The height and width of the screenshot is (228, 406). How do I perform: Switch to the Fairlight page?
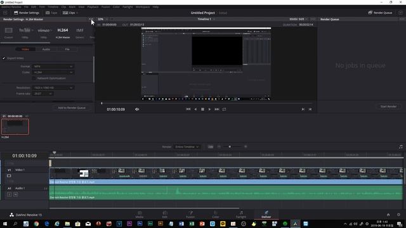[x=241, y=214]
